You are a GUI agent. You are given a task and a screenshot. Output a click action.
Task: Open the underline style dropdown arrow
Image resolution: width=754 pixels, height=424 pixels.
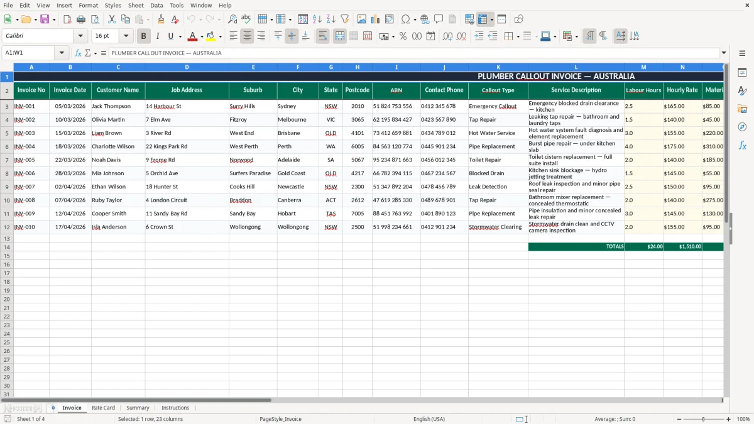pos(180,36)
